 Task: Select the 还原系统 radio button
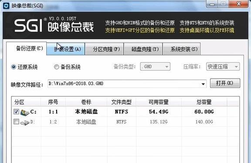[14, 67]
